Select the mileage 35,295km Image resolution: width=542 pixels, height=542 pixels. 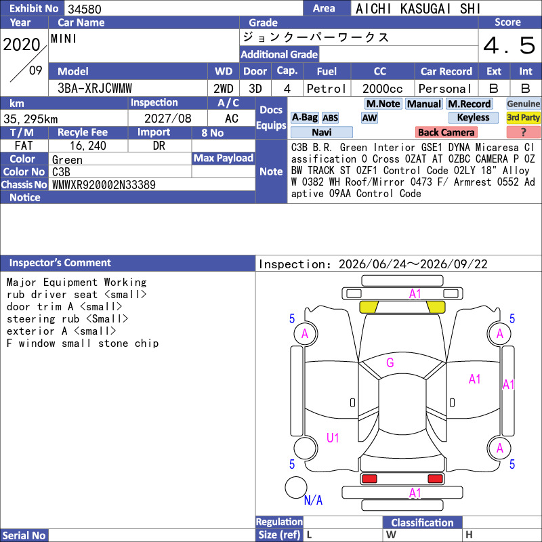[x=30, y=119]
